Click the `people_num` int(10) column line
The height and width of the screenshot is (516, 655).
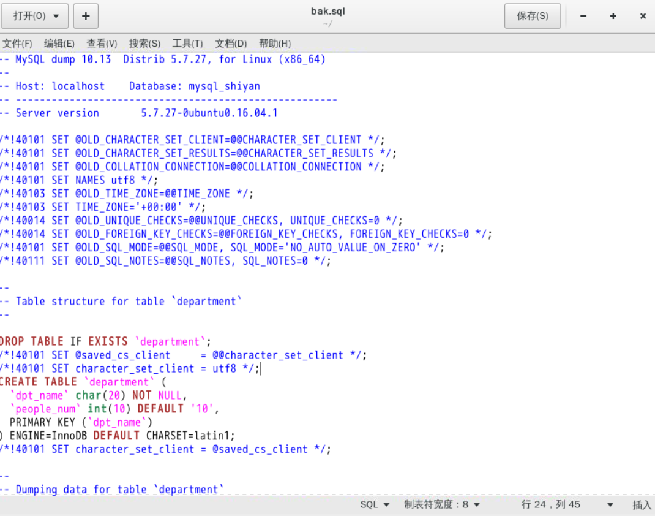pos(114,409)
